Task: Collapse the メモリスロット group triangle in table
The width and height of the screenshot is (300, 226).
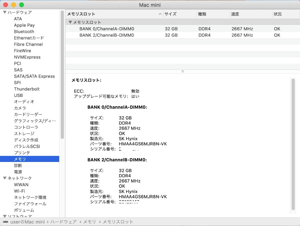Action: coord(70,22)
